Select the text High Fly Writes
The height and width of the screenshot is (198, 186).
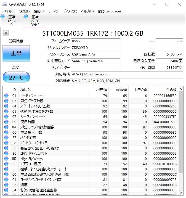(x=31, y=159)
